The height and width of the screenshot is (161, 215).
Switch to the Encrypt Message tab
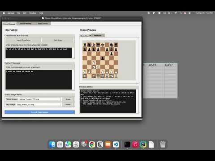click(x=9, y=24)
